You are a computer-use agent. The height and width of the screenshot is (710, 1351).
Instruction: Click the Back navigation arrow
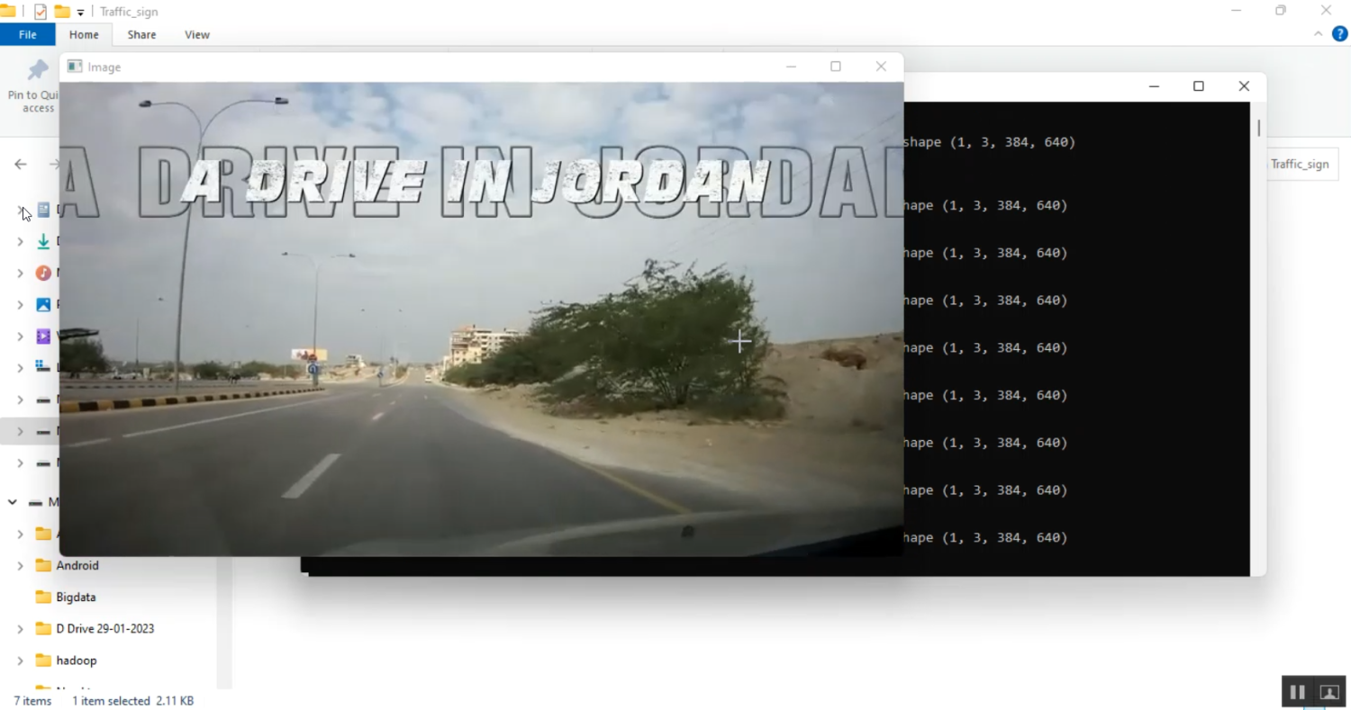(x=21, y=164)
